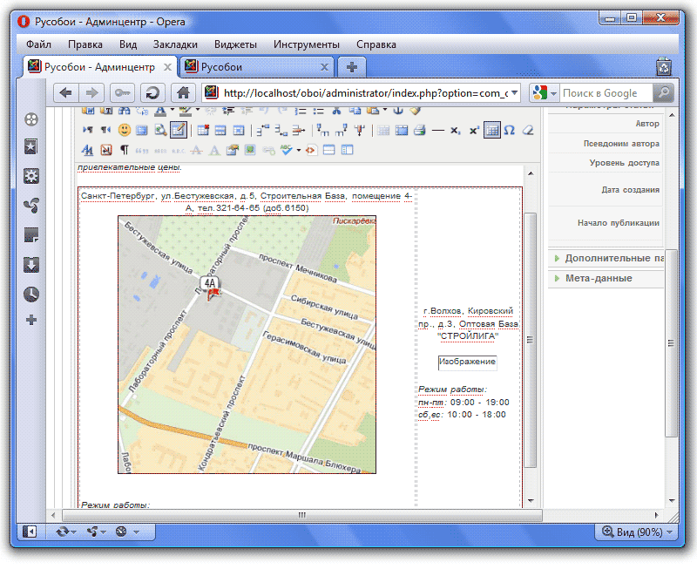Go to the browser home page
Screen dimensions: 697x569
coord(183,93)
